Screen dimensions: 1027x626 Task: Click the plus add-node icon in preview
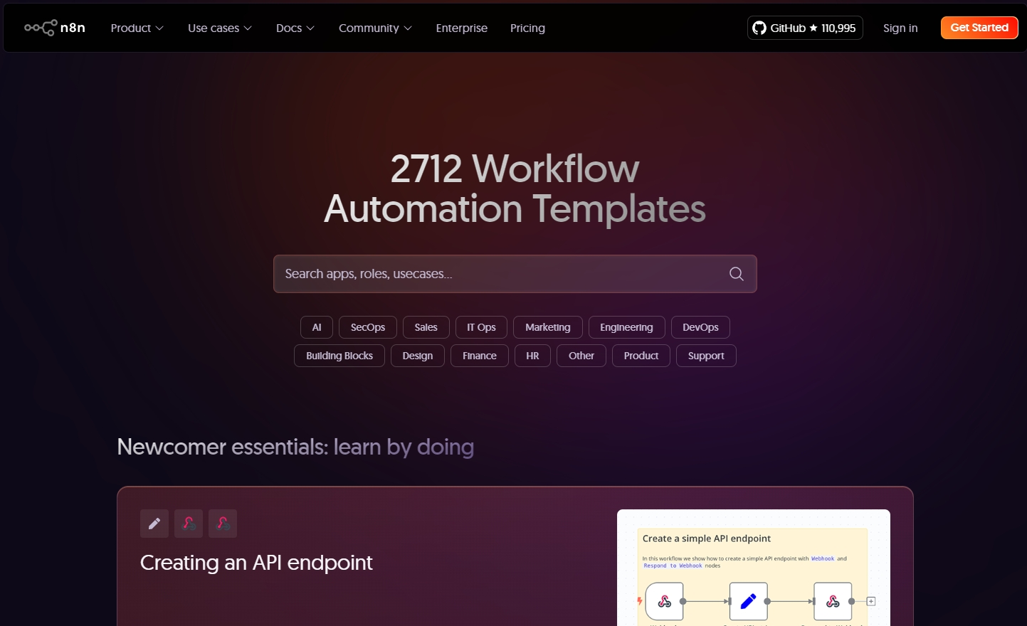(871, 601)
